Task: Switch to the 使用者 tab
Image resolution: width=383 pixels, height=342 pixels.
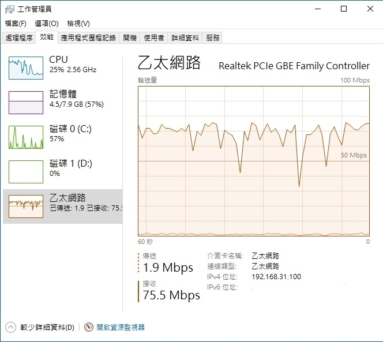Action: coord(154,38)
